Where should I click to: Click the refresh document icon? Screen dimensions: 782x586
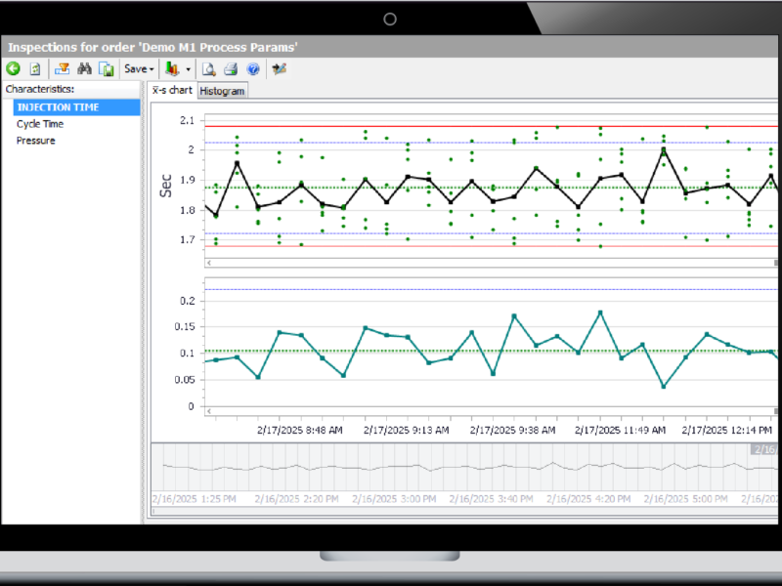click(x=35, y=68)
